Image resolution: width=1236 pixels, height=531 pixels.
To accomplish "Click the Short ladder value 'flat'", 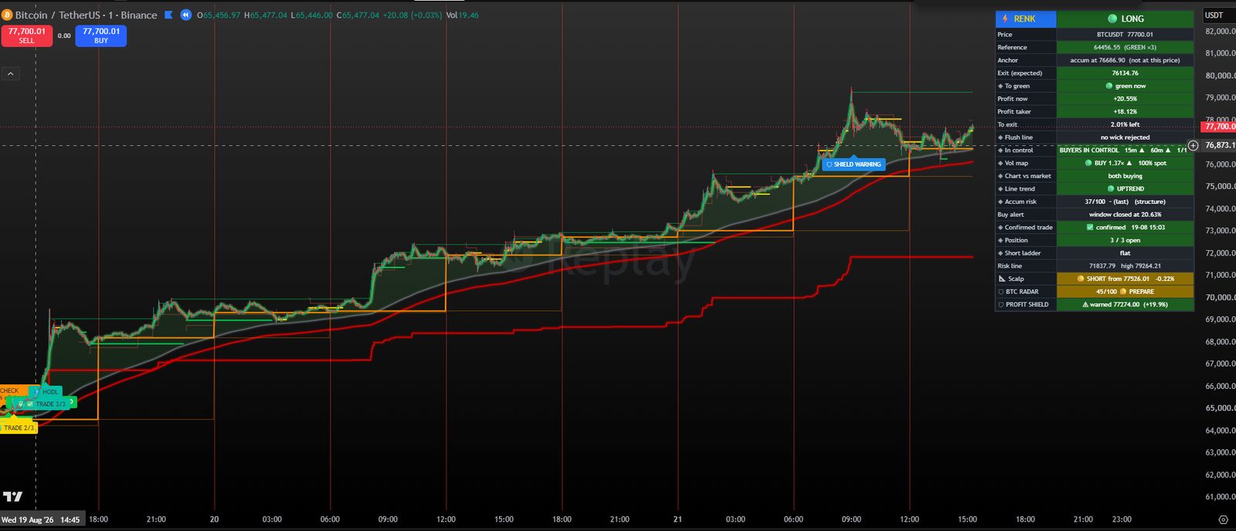I will tap(1125, 253).
